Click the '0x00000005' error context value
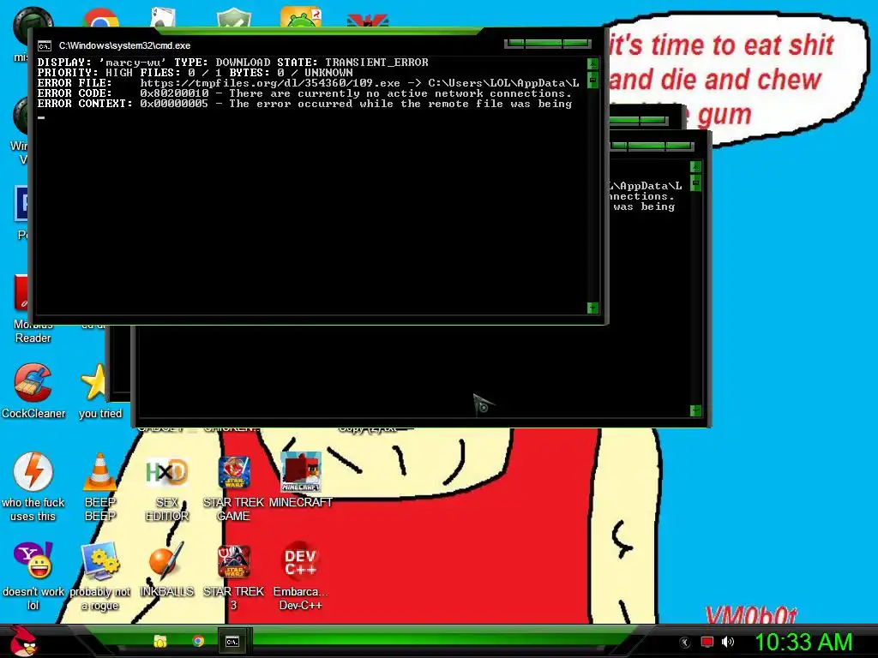 (174, 104)
